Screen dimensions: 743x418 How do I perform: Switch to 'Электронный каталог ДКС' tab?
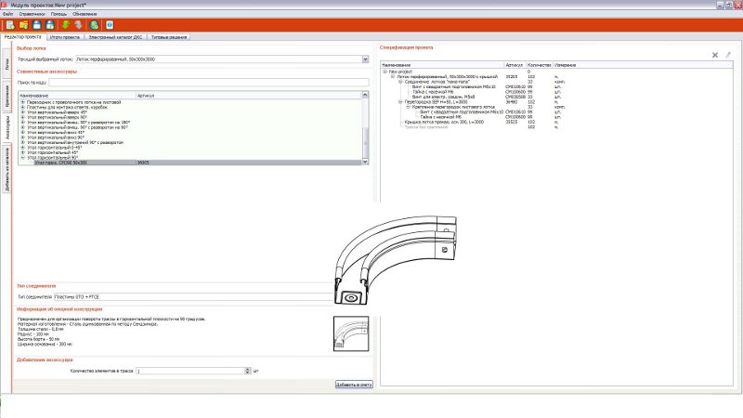coord(115,37)
